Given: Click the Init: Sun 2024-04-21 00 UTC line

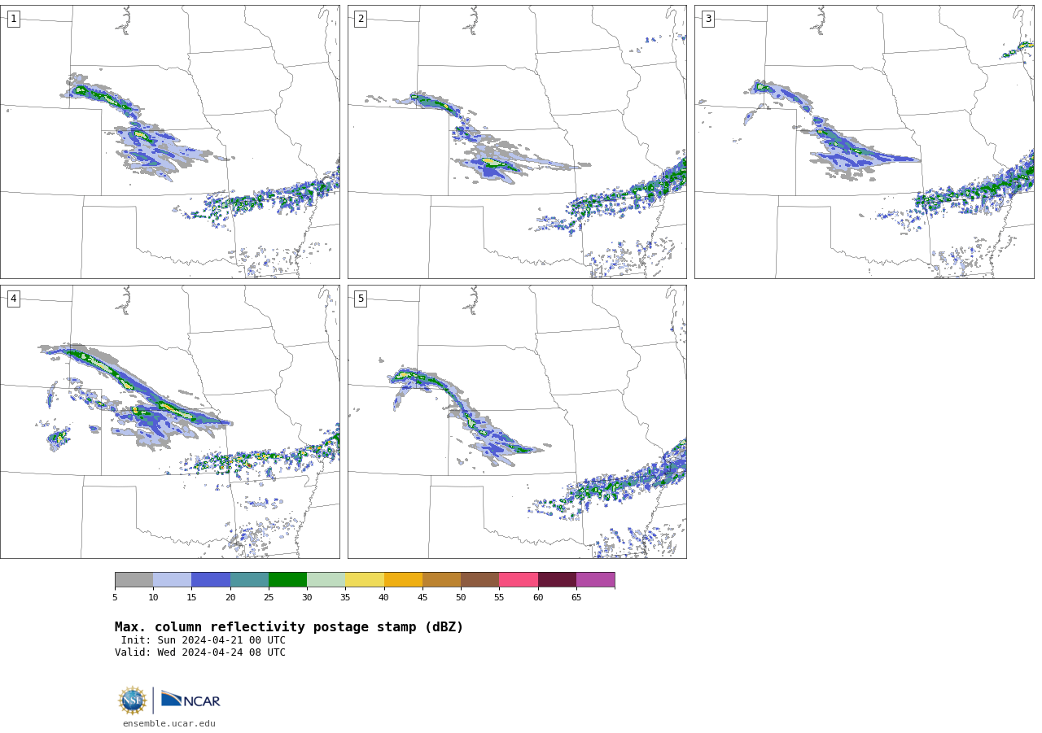Looking at the screenshot, I should pyautogui.click(x=204, y=640).
